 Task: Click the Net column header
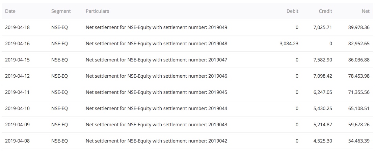(x=366, y=11)
